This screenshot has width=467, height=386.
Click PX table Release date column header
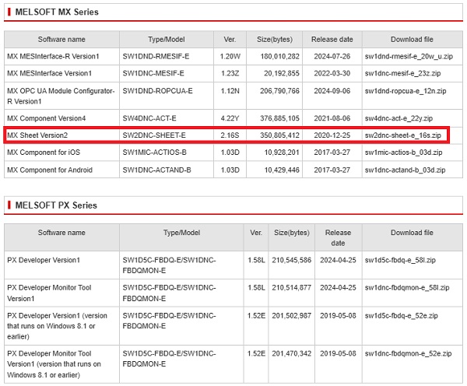(338, 237)
